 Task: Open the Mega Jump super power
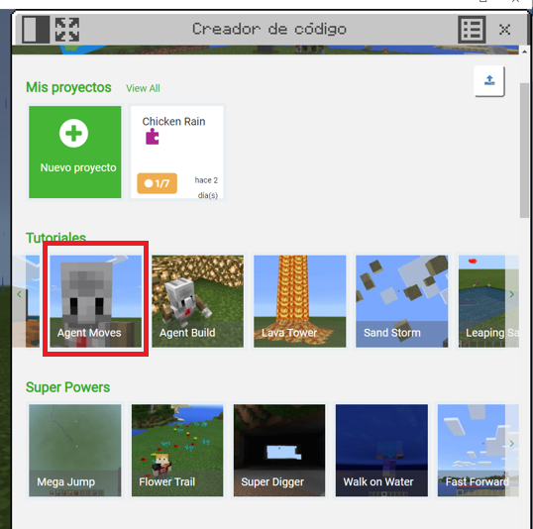click(x=74, y=450)
